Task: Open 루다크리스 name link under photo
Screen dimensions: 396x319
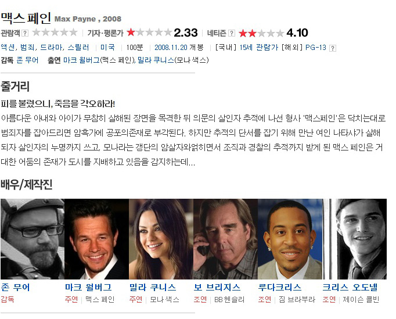Action: tap(280, 288)
